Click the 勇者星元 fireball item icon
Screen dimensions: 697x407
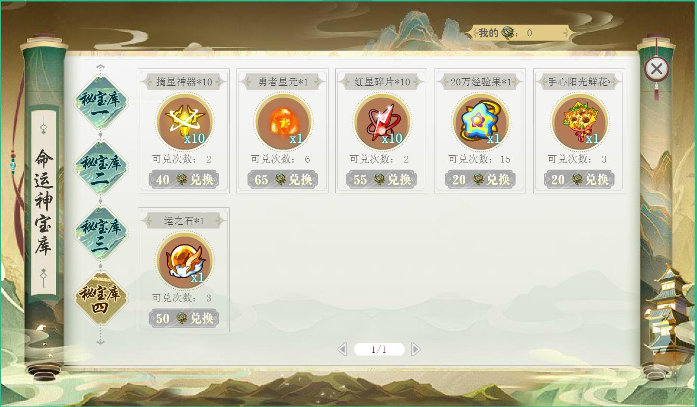pyautogui.click(x=283, y=122)
